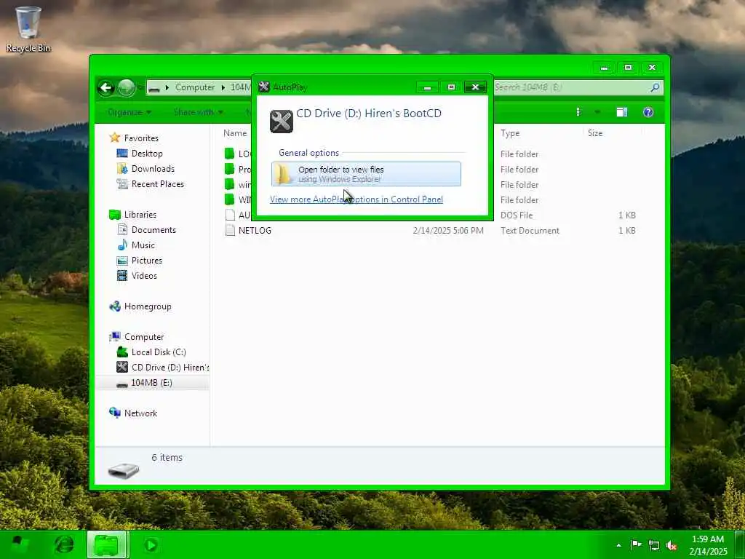This screenshot has width=745, height=559.
Task: Change view with the views icon
Action: (x=578, y=112)
